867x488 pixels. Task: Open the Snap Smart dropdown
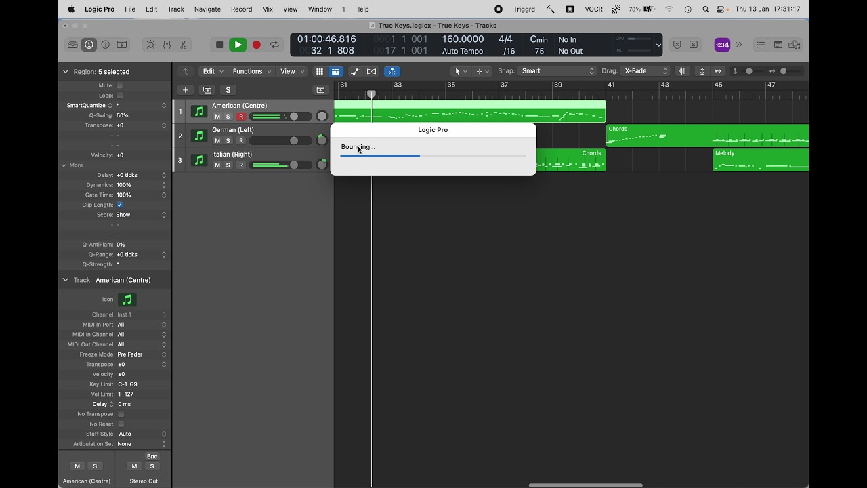tap(557, 71)
